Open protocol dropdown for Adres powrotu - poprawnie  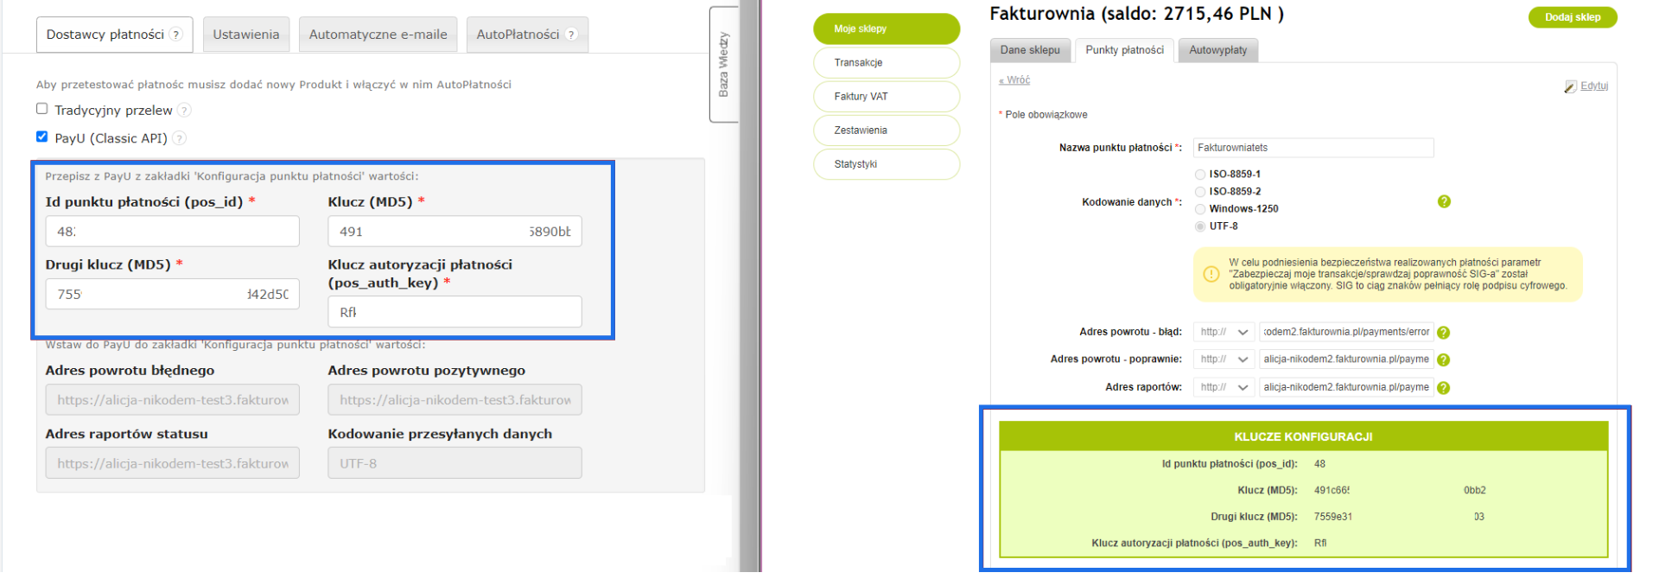tap(1224, 359)
